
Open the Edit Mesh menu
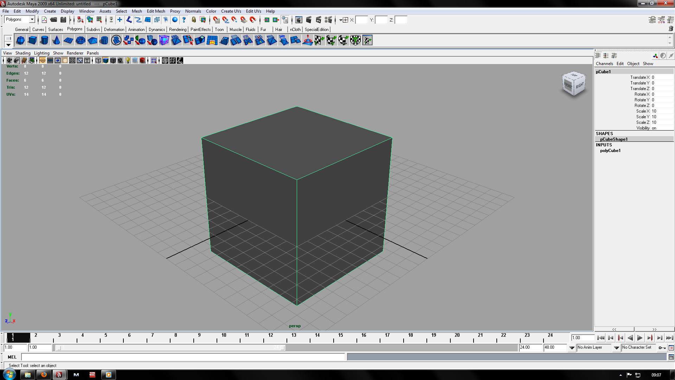[156, 11]
